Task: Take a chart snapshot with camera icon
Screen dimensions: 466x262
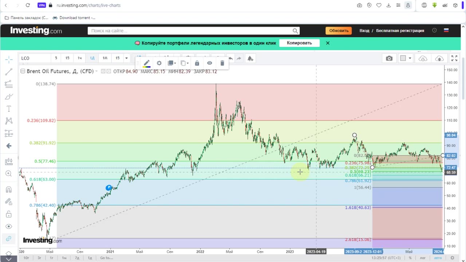Action: coord(389,58)
